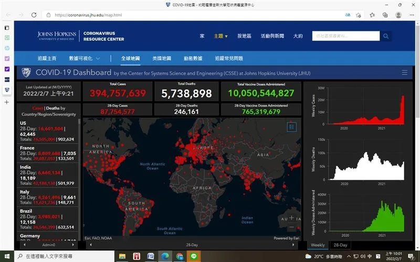Viewport: 420px width, 262px height.
Task: Click the browser address bar URL
Action: click(88, 15)
